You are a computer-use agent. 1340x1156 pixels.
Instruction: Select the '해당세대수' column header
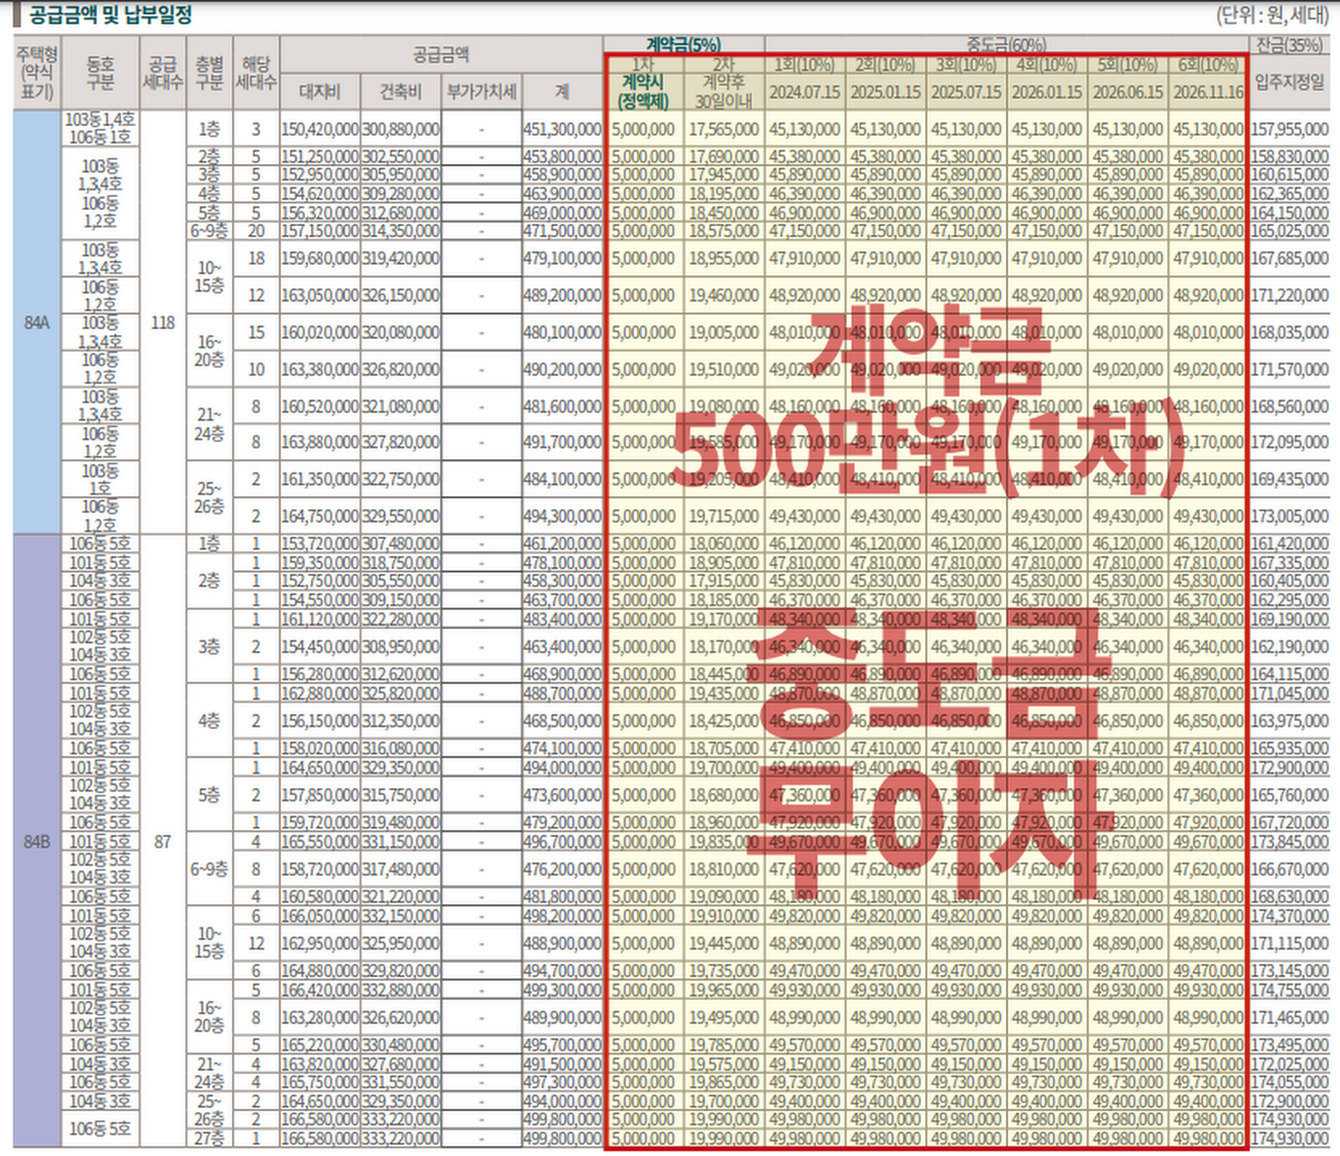point(255,73)
